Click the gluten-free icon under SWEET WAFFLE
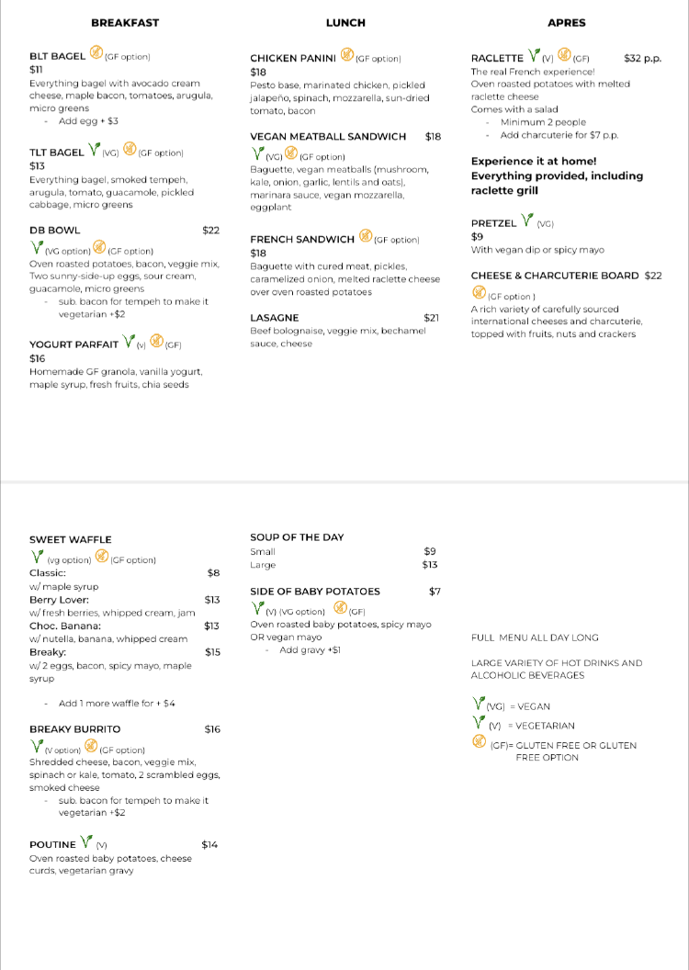The image size is (689, 970). (x=102, y=557)
